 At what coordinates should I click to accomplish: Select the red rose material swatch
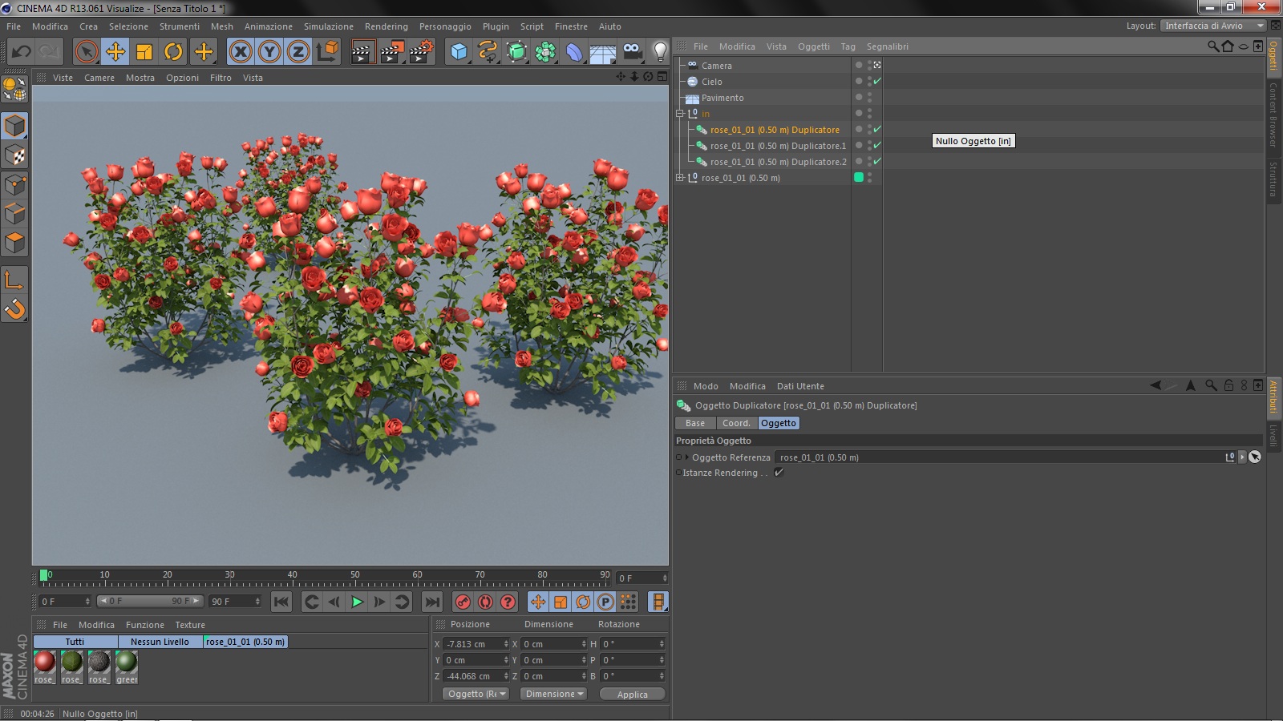click(45, 663)
